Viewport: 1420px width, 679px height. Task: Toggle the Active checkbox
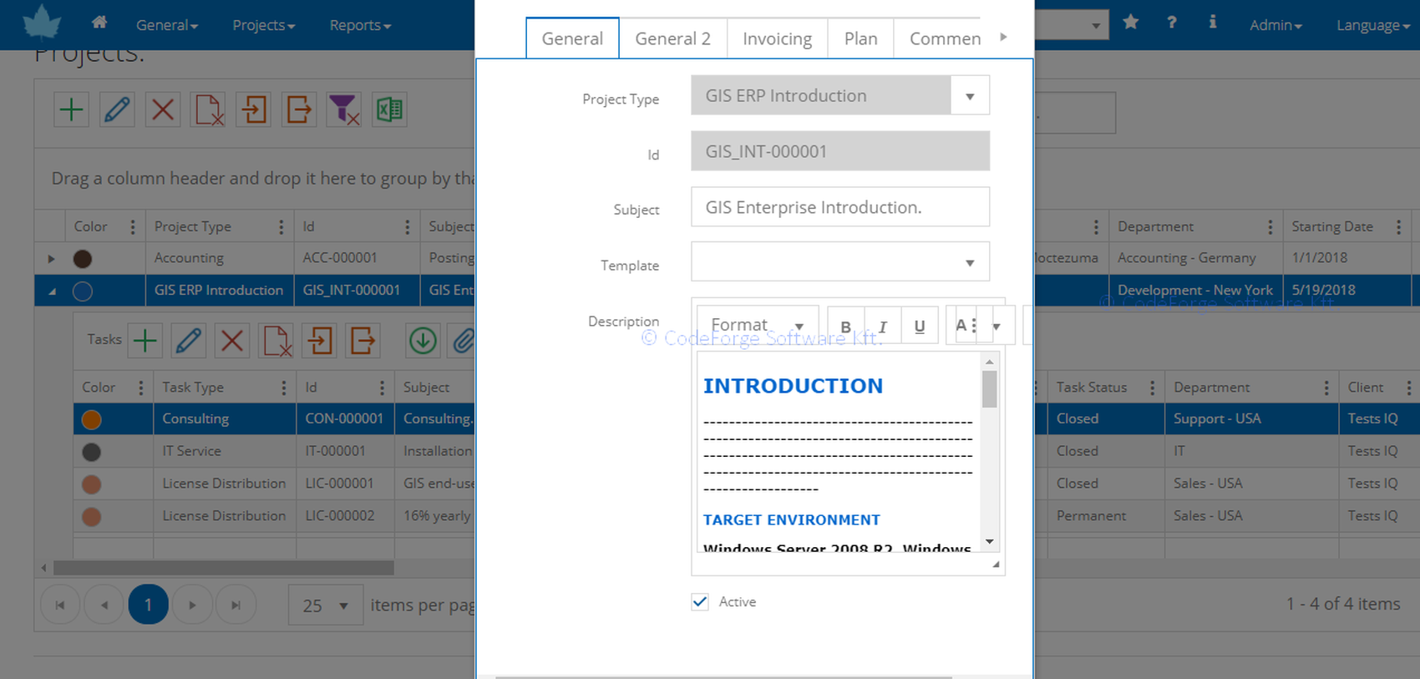[700, 601]
